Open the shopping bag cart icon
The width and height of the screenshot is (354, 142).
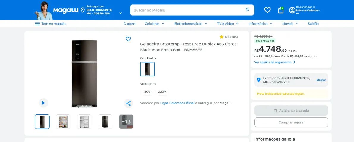pos(281,10)
